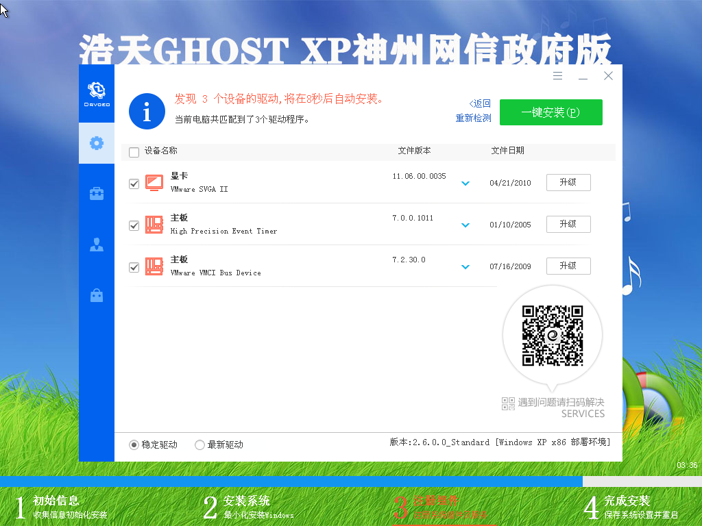The width and height of the screenshot is (702, 526).
Task: Click the 遇到问题请扫码解决 help text
Action: coord(561,403)
